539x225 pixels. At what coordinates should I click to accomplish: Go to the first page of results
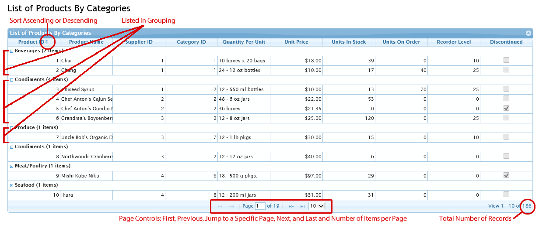click(220, 206)
